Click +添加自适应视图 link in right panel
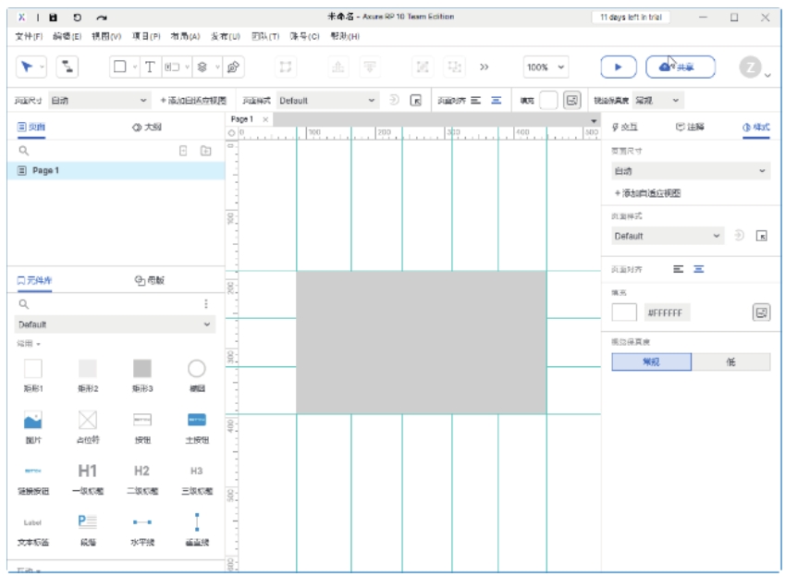Screen dimensions: 785x576 coord(647,193)
